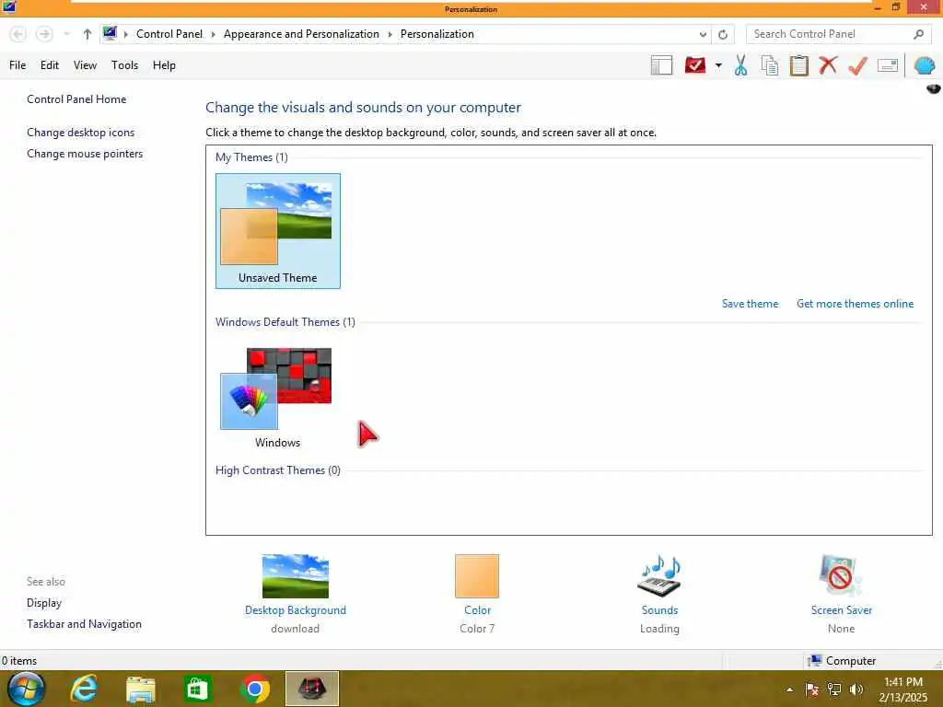Image resolution: width=943 pixels, height=707 pixels.
Task: Click the blue shell toolbar icon
Action: click(x=925, y=65)
